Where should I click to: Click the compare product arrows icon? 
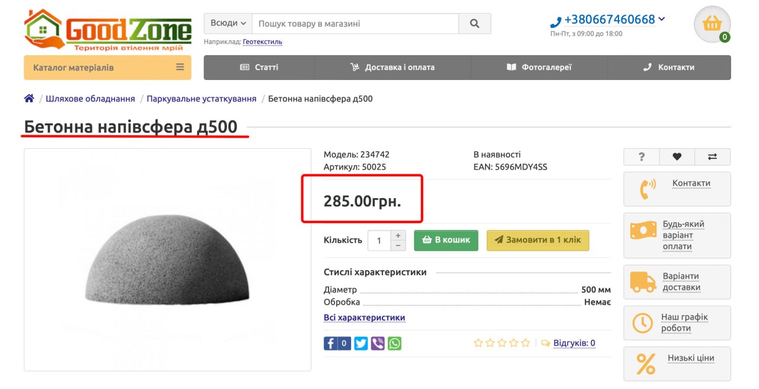click(x=712, y=157)
